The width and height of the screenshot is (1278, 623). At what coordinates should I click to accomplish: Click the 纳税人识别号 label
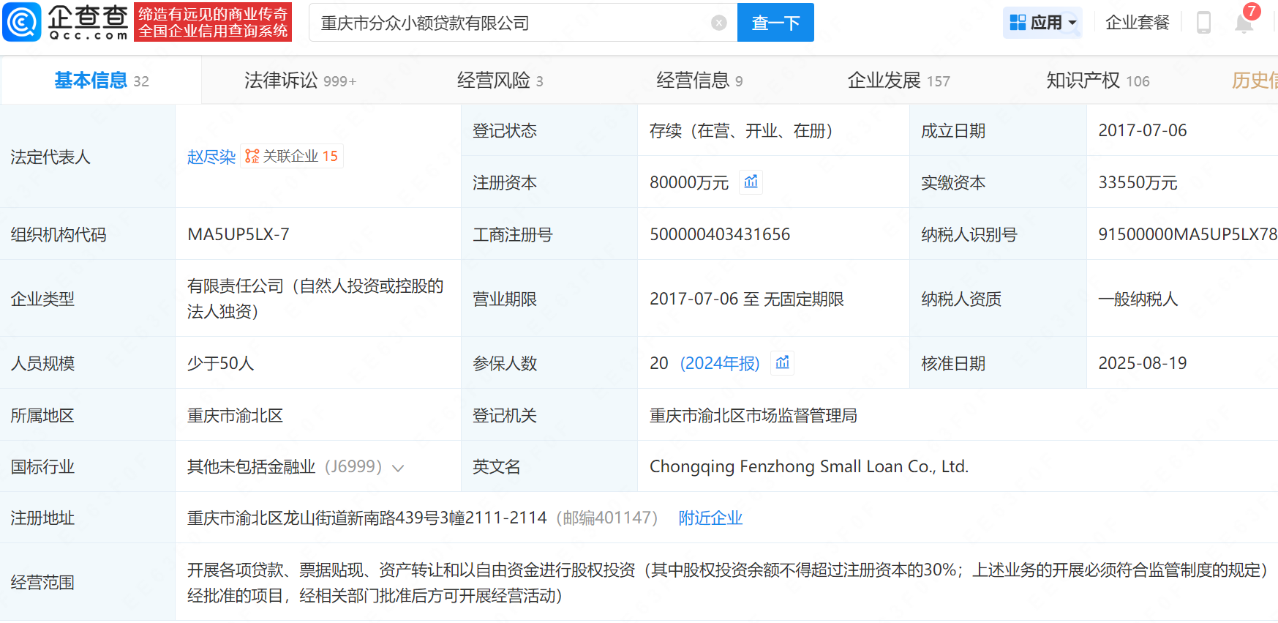(x=969, y=234)
